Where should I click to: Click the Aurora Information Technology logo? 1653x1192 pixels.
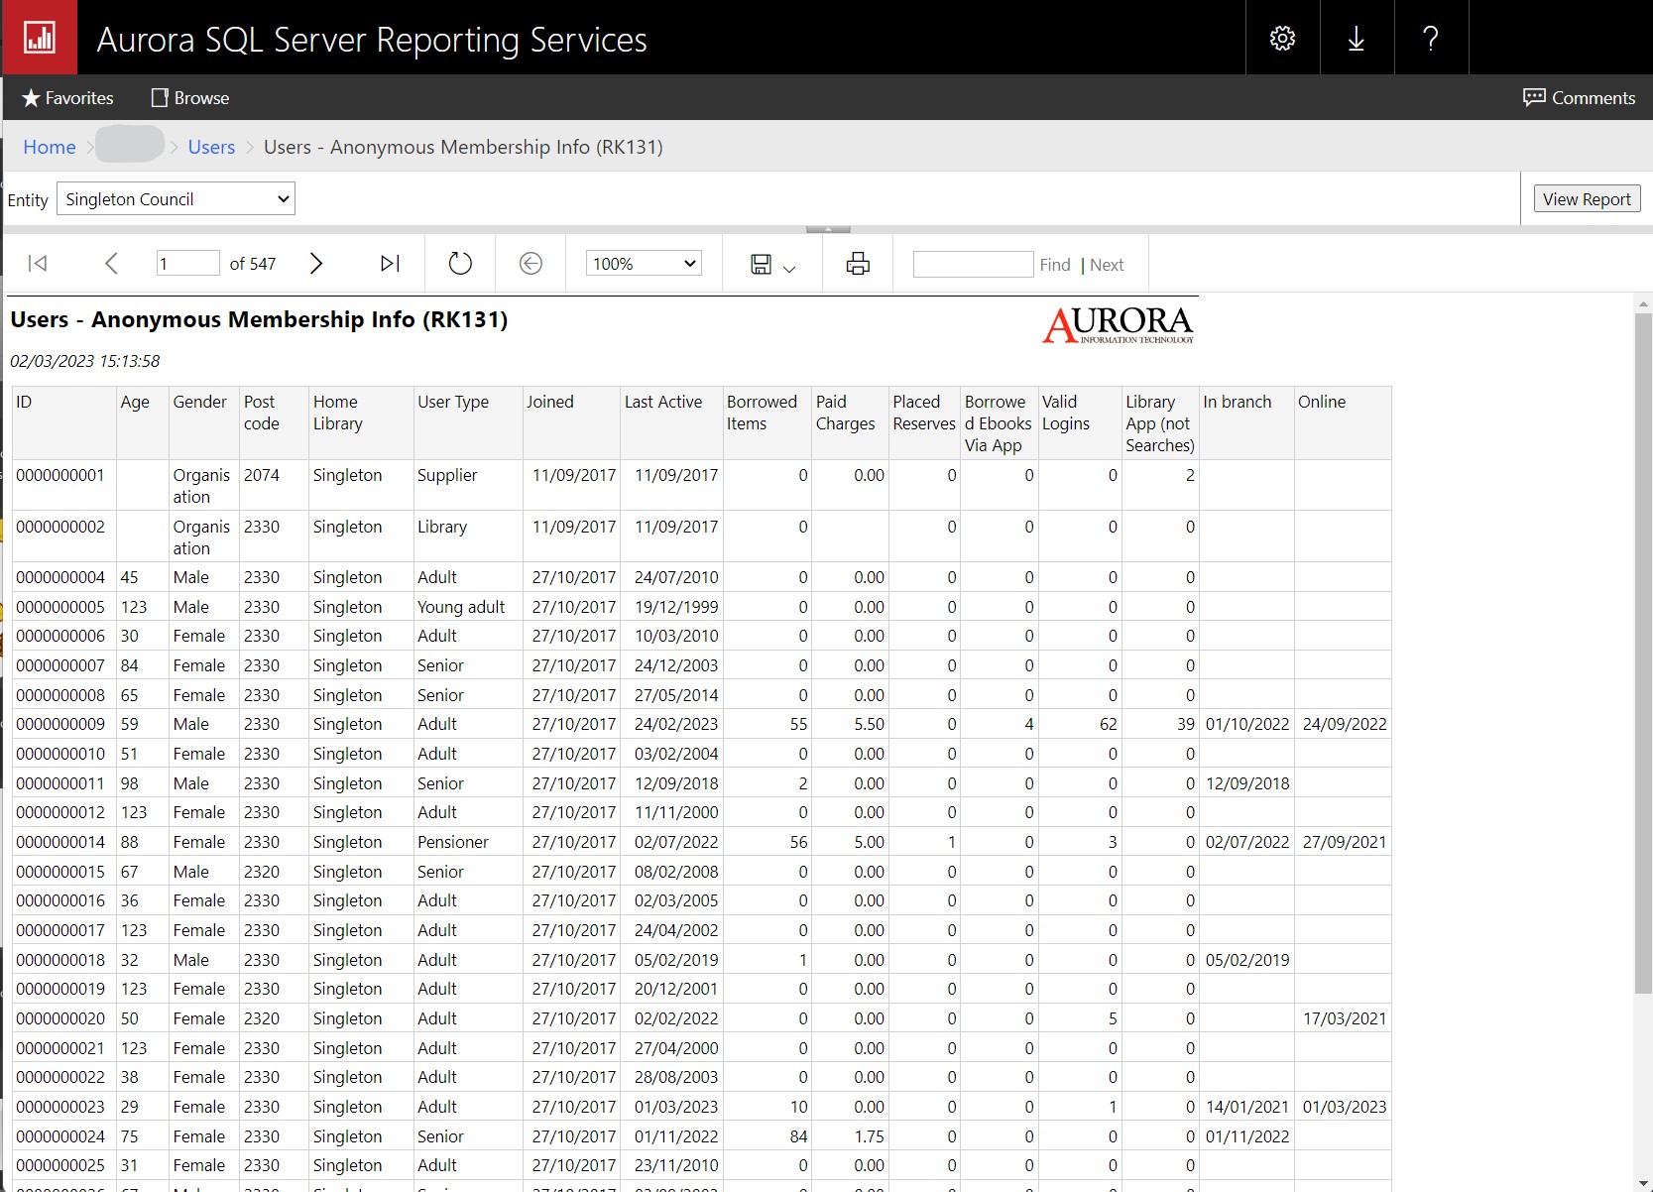pyautogui.click(x=1119, y=324)
